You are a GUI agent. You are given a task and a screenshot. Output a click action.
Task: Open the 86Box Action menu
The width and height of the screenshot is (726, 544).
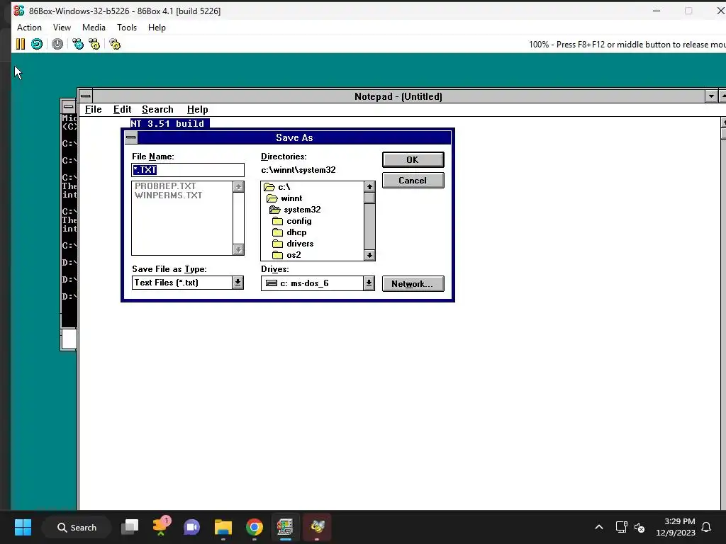[x=29, y=28]
